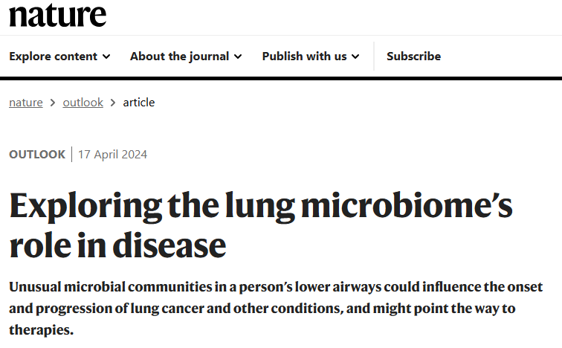562x348 pixels.
Task: Click the vertical divider before Subscribe
Action: pyautogui.click(x=374, y=57)
